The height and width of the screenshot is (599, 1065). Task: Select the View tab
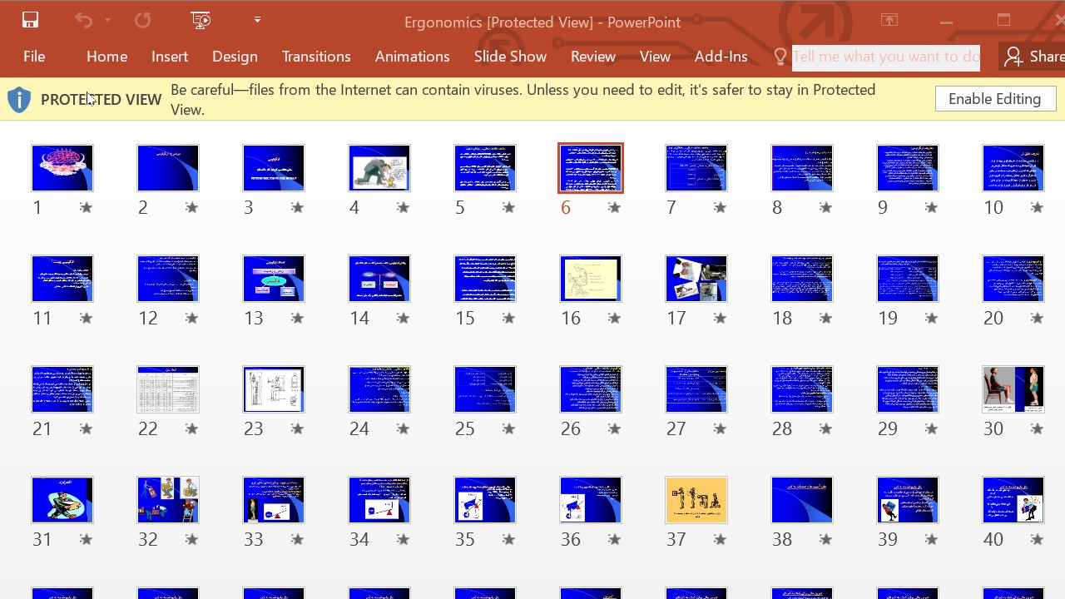pyautogui.click(x=655, y=57)
